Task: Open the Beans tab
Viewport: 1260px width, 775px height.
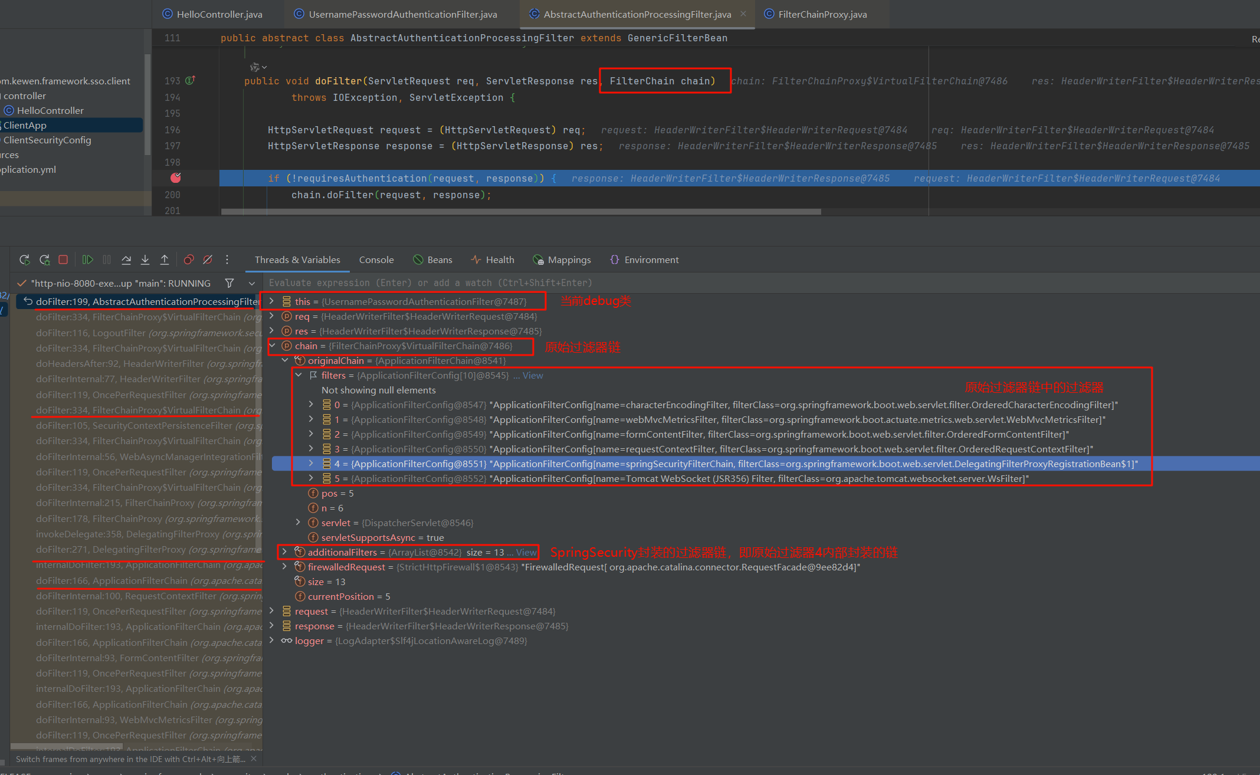Action: (x=433, y=260)
